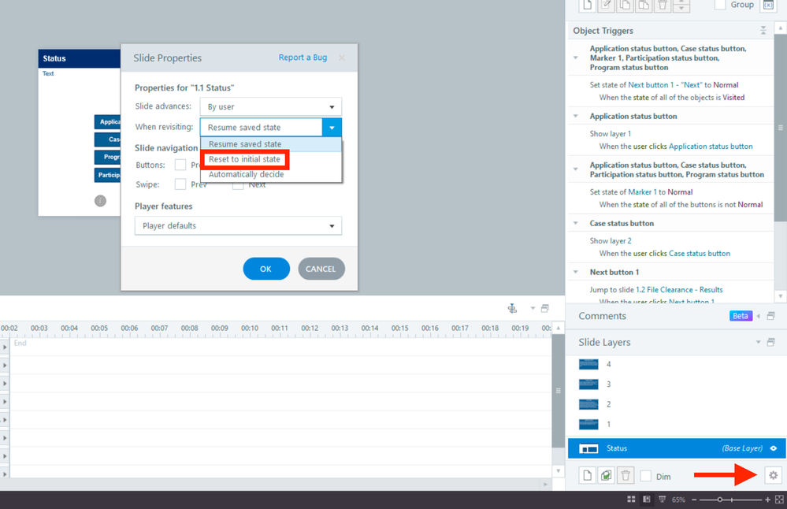Collapse the Application status button trigger group
Image resolution: width=787 pixels, height=509 pixels.
pyautogui.click(x=576, y=116)
